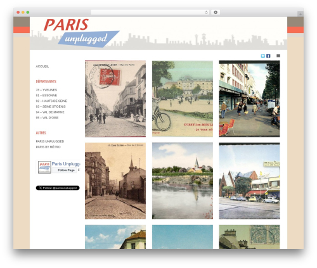Open 91 – Essonne department
The image size is (317, 268).
coord(46,95)
